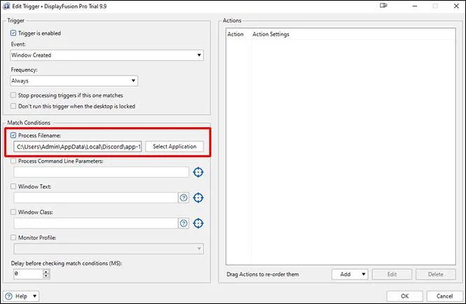Click DisplayFusion app icon in title bar
Image resolution: width=466 pixels, height=304 pixels.
[6, 6]
